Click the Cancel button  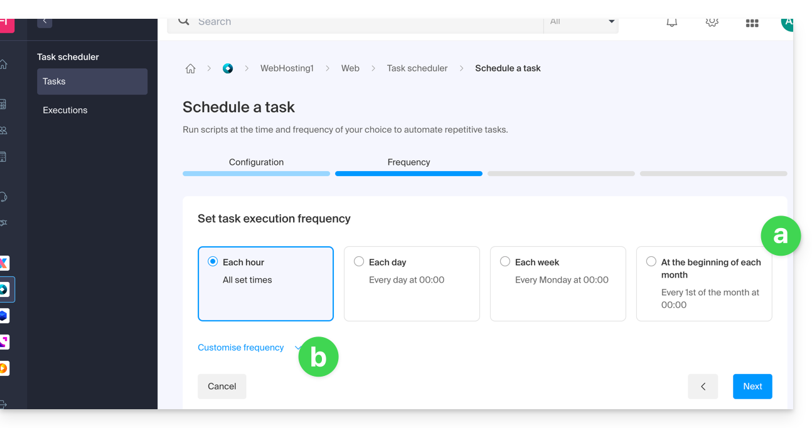[222, 387]
